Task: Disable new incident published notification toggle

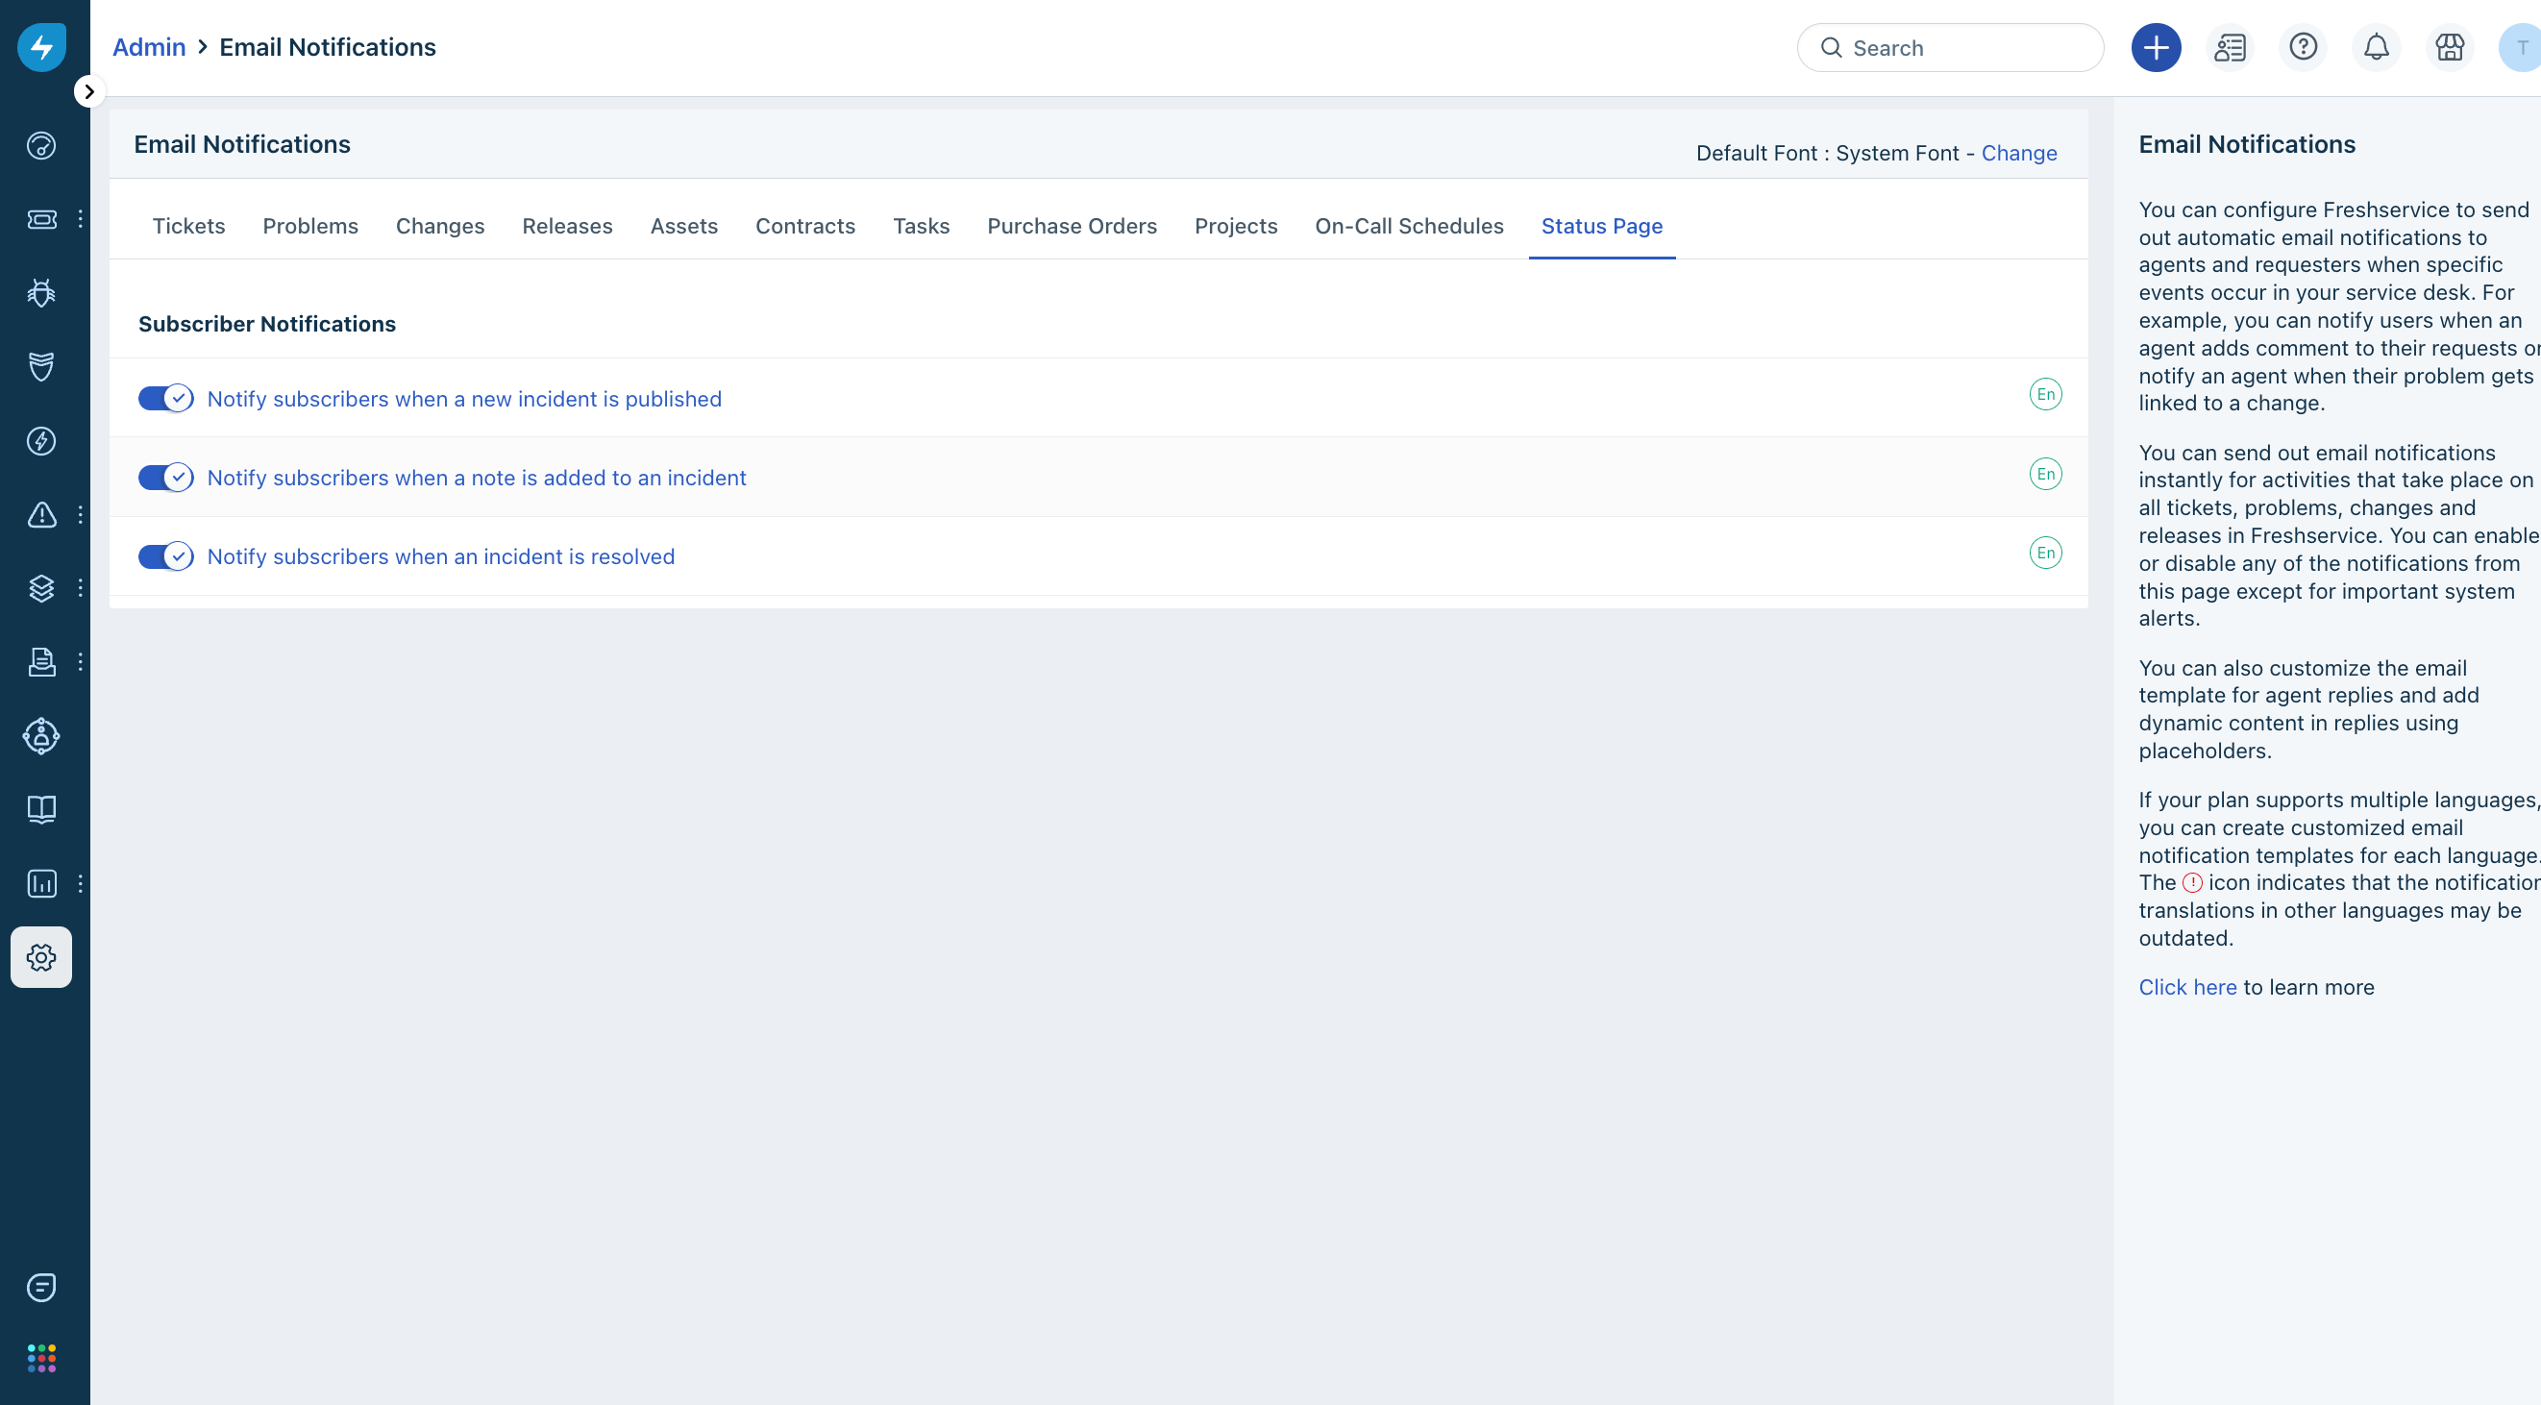Action: point(164,399)
